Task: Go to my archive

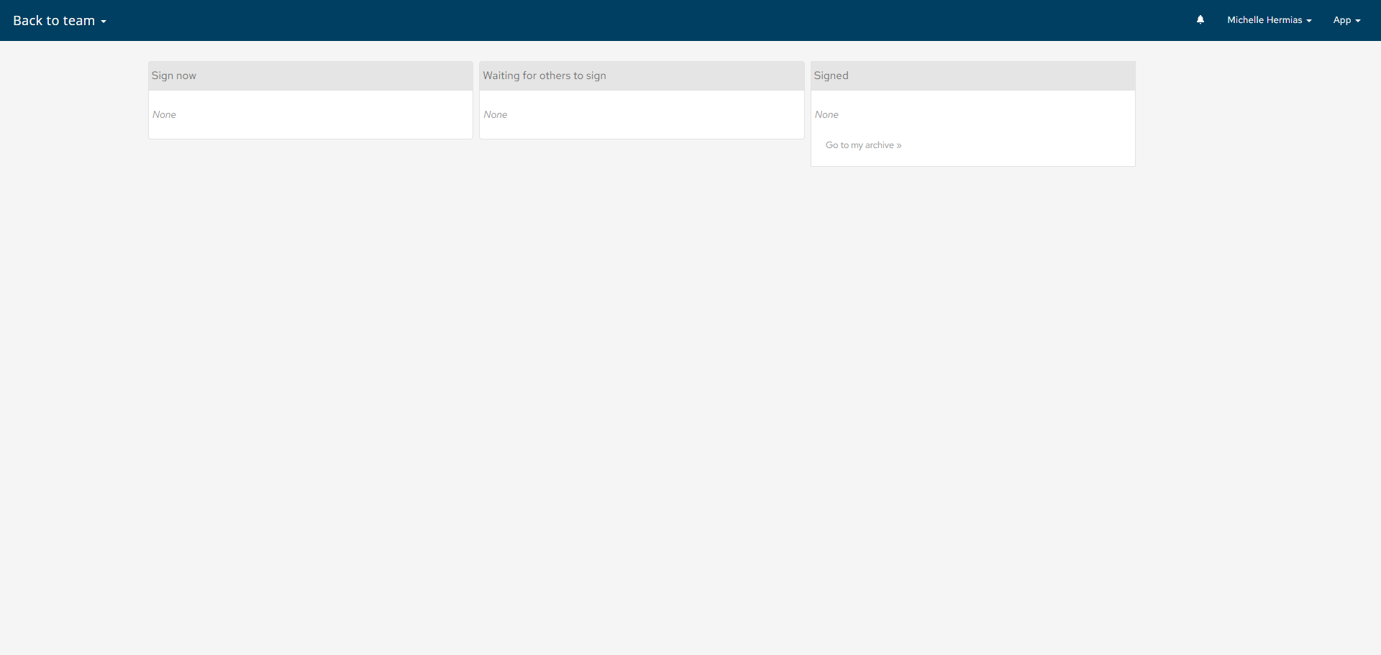Action: pos(860,145)
